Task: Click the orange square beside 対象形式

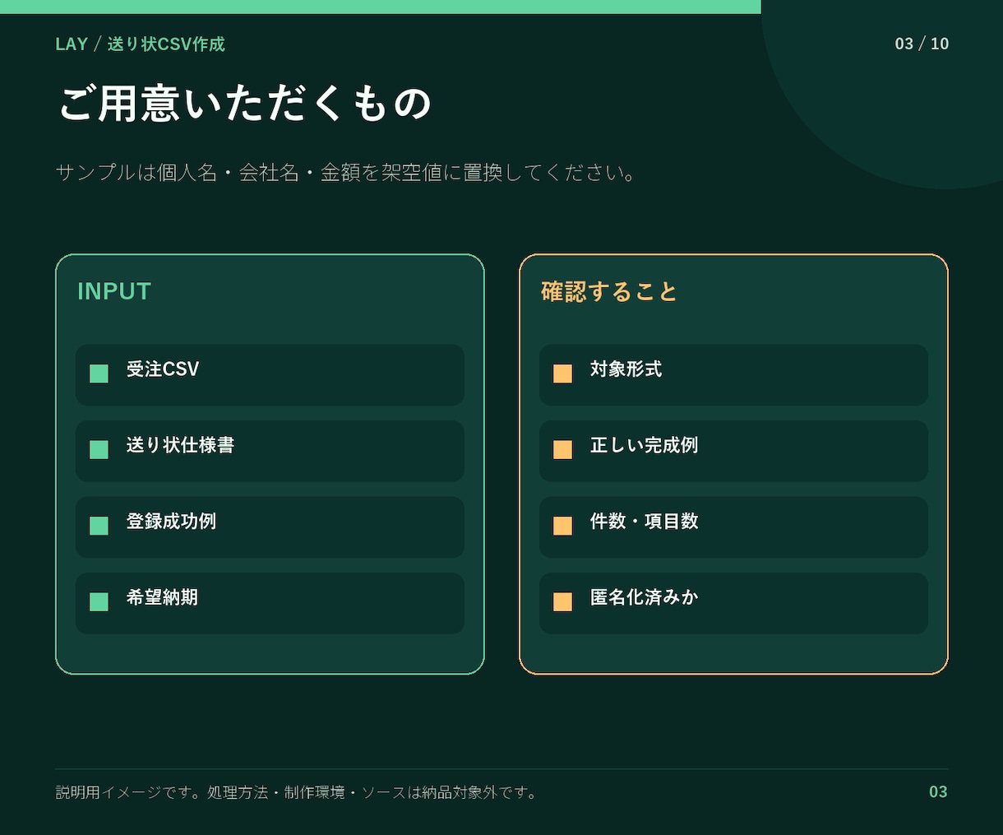Action: tap(562, 373)
